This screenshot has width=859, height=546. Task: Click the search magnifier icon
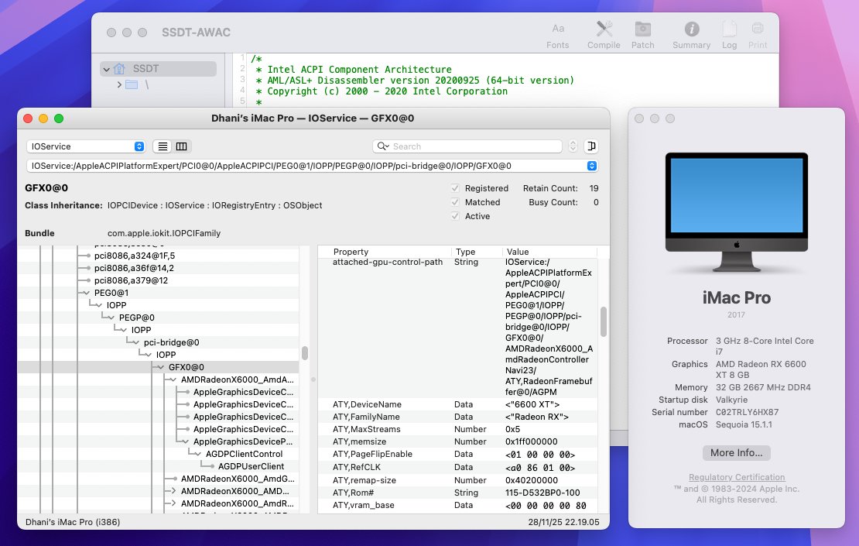(x=383, y=146)
